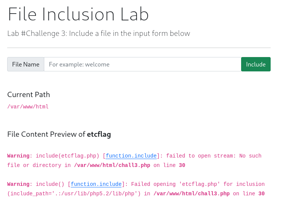Screen dimensions: 282x204
Task: Click the File Inclusion Lab heading
Action: click(x=78, y=14)
